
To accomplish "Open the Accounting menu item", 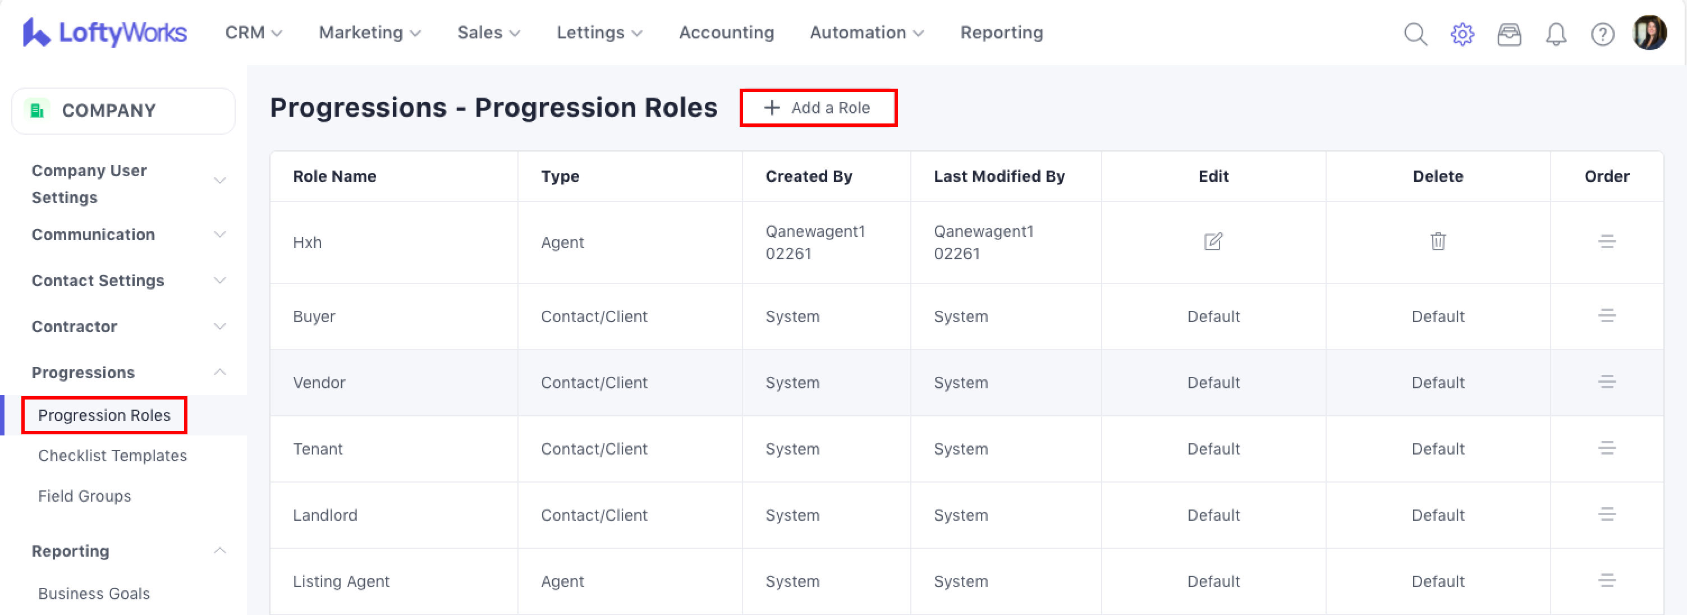I will [x=726, y=33].
